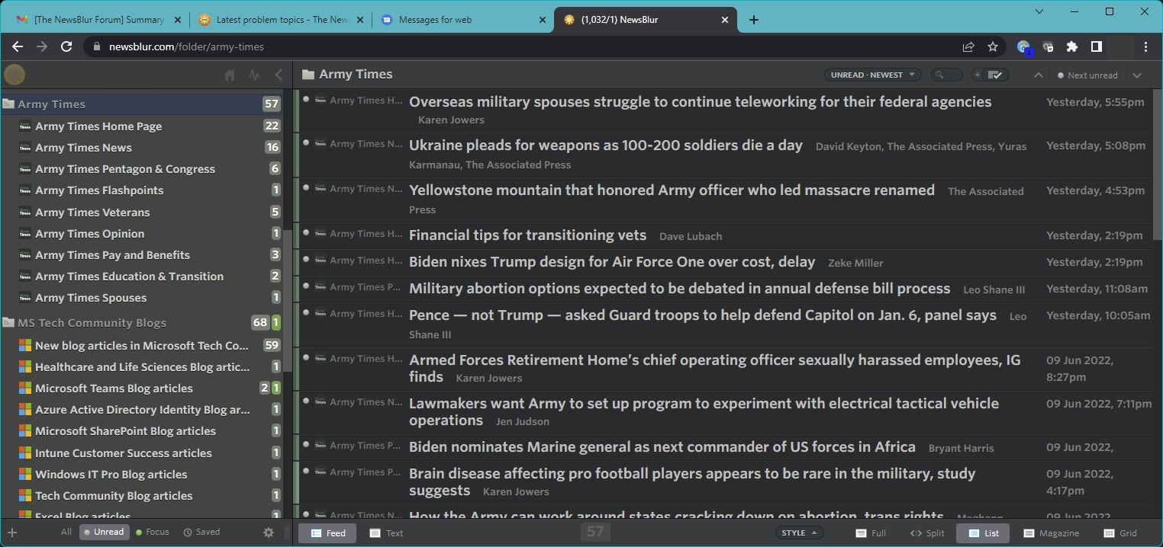Viewport: 1163px width, 547px height.
Task: Click the NewsBlur user avatar logo
Action: 14,74
